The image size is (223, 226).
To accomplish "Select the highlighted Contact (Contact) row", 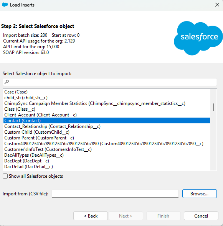I will [x=107, y=121].
